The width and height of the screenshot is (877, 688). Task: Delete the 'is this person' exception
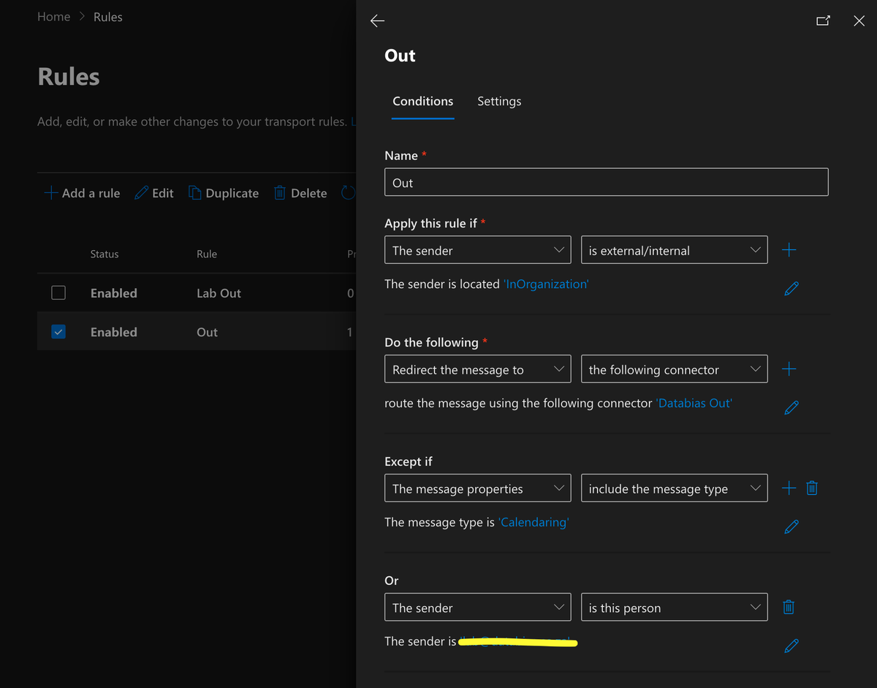tap(789, 607)
